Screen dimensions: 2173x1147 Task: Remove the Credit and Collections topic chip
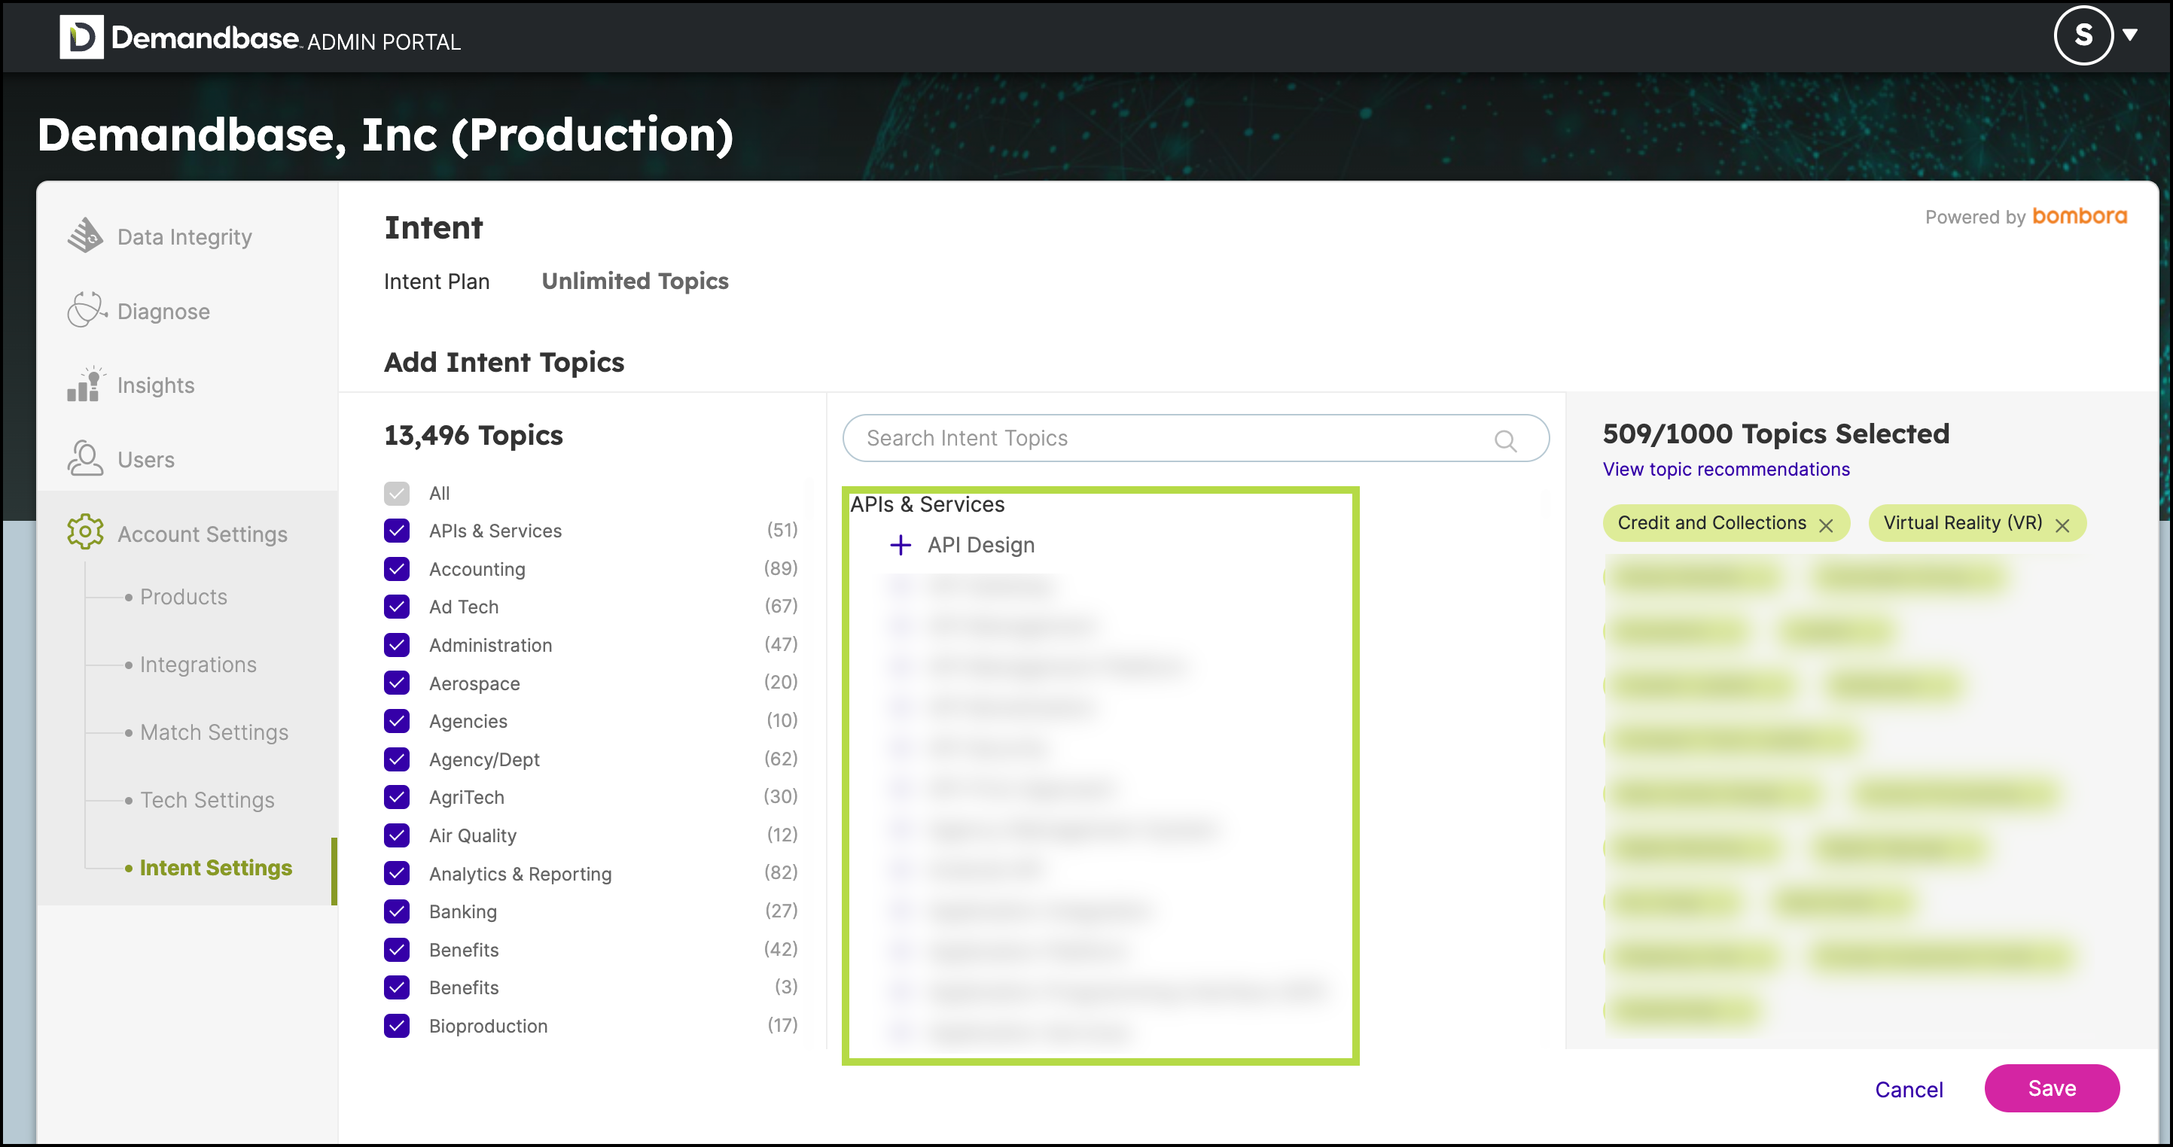(1827, 525)
